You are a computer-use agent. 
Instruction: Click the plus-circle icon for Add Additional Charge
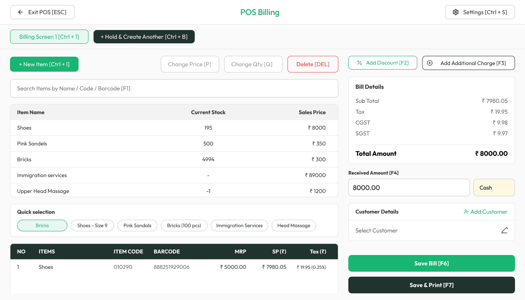[x=430, y=62]
